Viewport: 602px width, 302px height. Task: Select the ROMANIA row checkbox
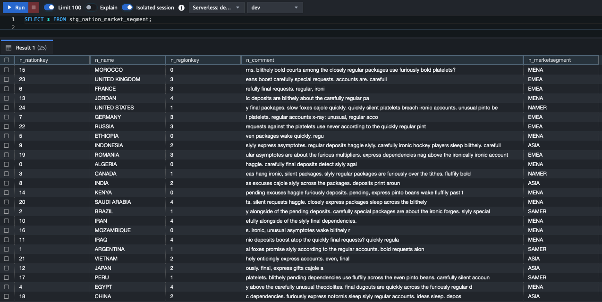click(7, 155)
